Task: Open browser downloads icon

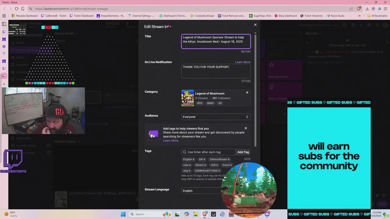Action: pos(367,9)
